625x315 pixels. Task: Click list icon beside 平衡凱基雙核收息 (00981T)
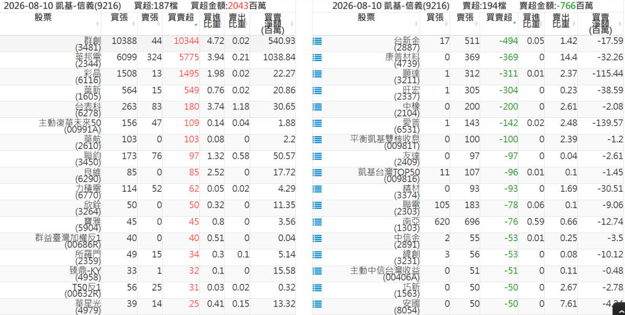[317, 140]
